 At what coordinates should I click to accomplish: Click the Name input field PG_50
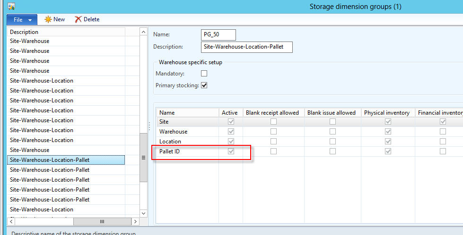(218, 34)
